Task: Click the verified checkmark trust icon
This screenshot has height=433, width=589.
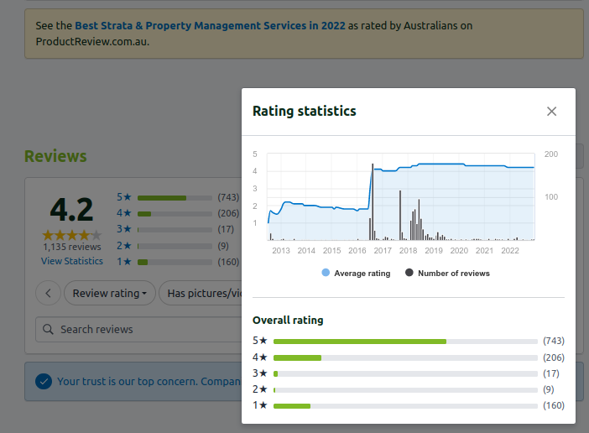Action: click(x=44, y=382)
